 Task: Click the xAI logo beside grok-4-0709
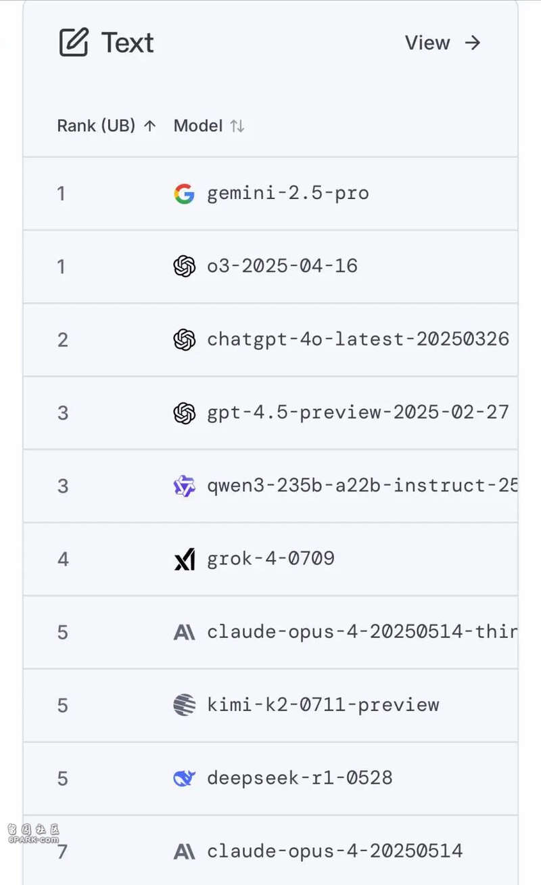pyautogui.click(x=184, y=559)
